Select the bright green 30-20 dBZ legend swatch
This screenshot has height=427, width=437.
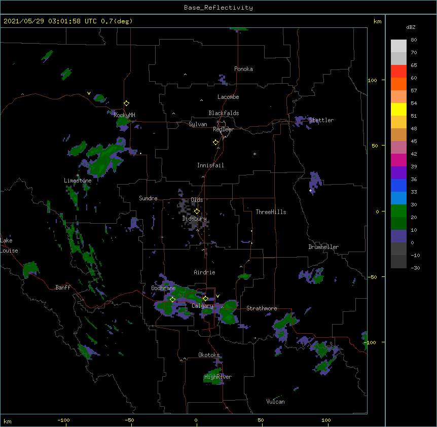tap(398, 211)
